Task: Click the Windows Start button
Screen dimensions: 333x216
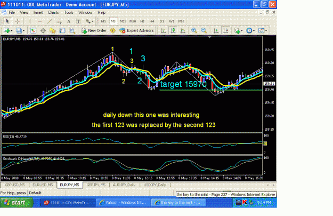Action: pos(17,203)
